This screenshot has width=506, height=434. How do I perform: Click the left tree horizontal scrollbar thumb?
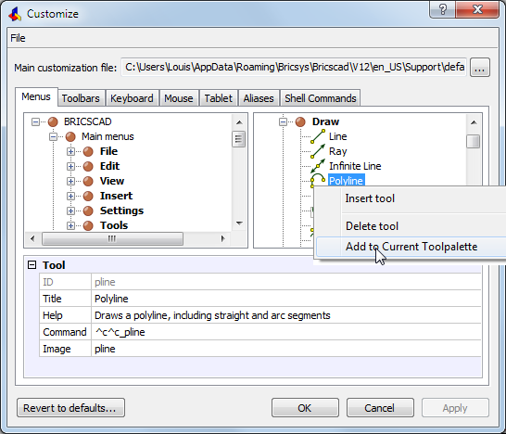(112, 238)
